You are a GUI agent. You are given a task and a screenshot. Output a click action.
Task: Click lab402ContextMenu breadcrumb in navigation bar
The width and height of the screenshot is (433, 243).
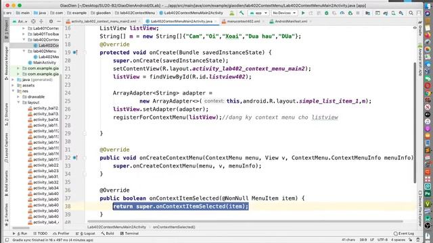[x=135, y=13]
